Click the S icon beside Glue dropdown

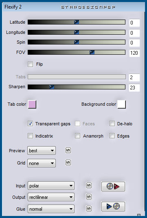tap(89, 209)
